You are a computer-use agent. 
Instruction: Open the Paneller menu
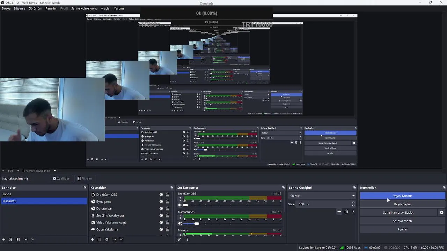[51, 8]
